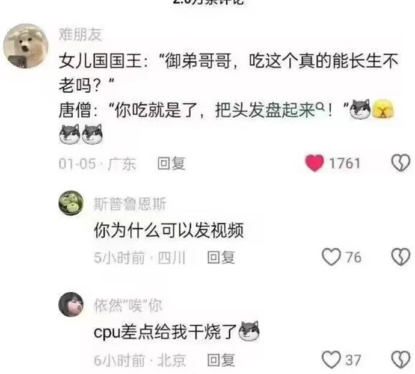Reply to 斯普鲁恩斯 via 回复
415x374 pixels.
pos(221,257)
